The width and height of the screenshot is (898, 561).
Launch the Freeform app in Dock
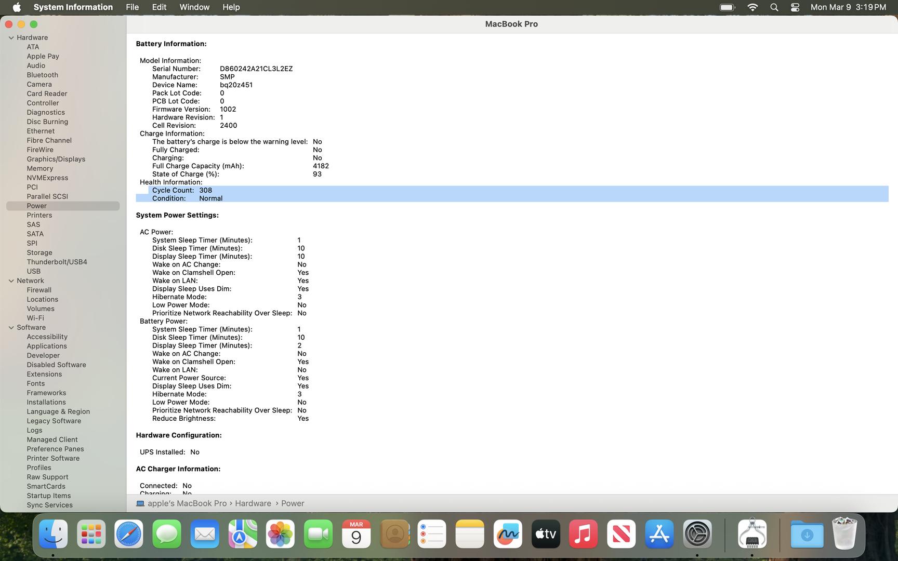[508, 534]
